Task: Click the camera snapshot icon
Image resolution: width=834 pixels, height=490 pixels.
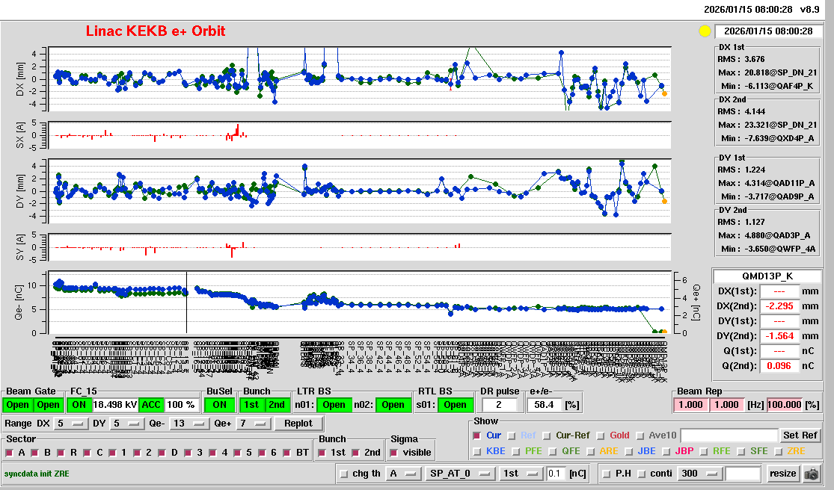Action: pyautogui.click(x=811, y=474)
